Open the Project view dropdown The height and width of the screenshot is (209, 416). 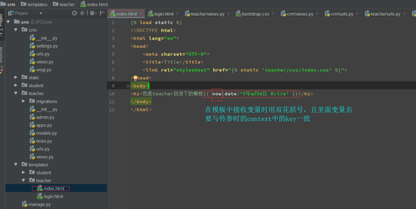[x=41, y=13]
